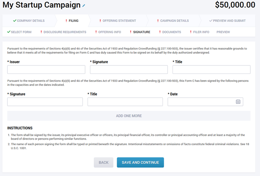Click the Back button
This screenshot has width=260, height=176.
(x=103, y=162)
